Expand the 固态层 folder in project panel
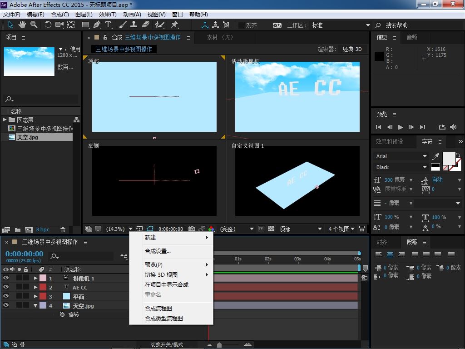465x349 pixels. click(5, 120)
